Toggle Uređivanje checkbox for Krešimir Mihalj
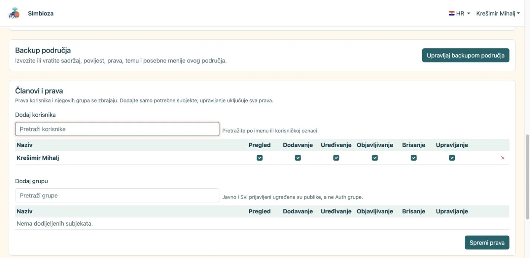The height and width of the screenshot is (258, 530). tap(336, 158)
